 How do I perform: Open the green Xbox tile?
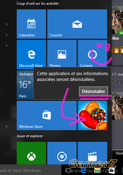[x=31, y=153]
